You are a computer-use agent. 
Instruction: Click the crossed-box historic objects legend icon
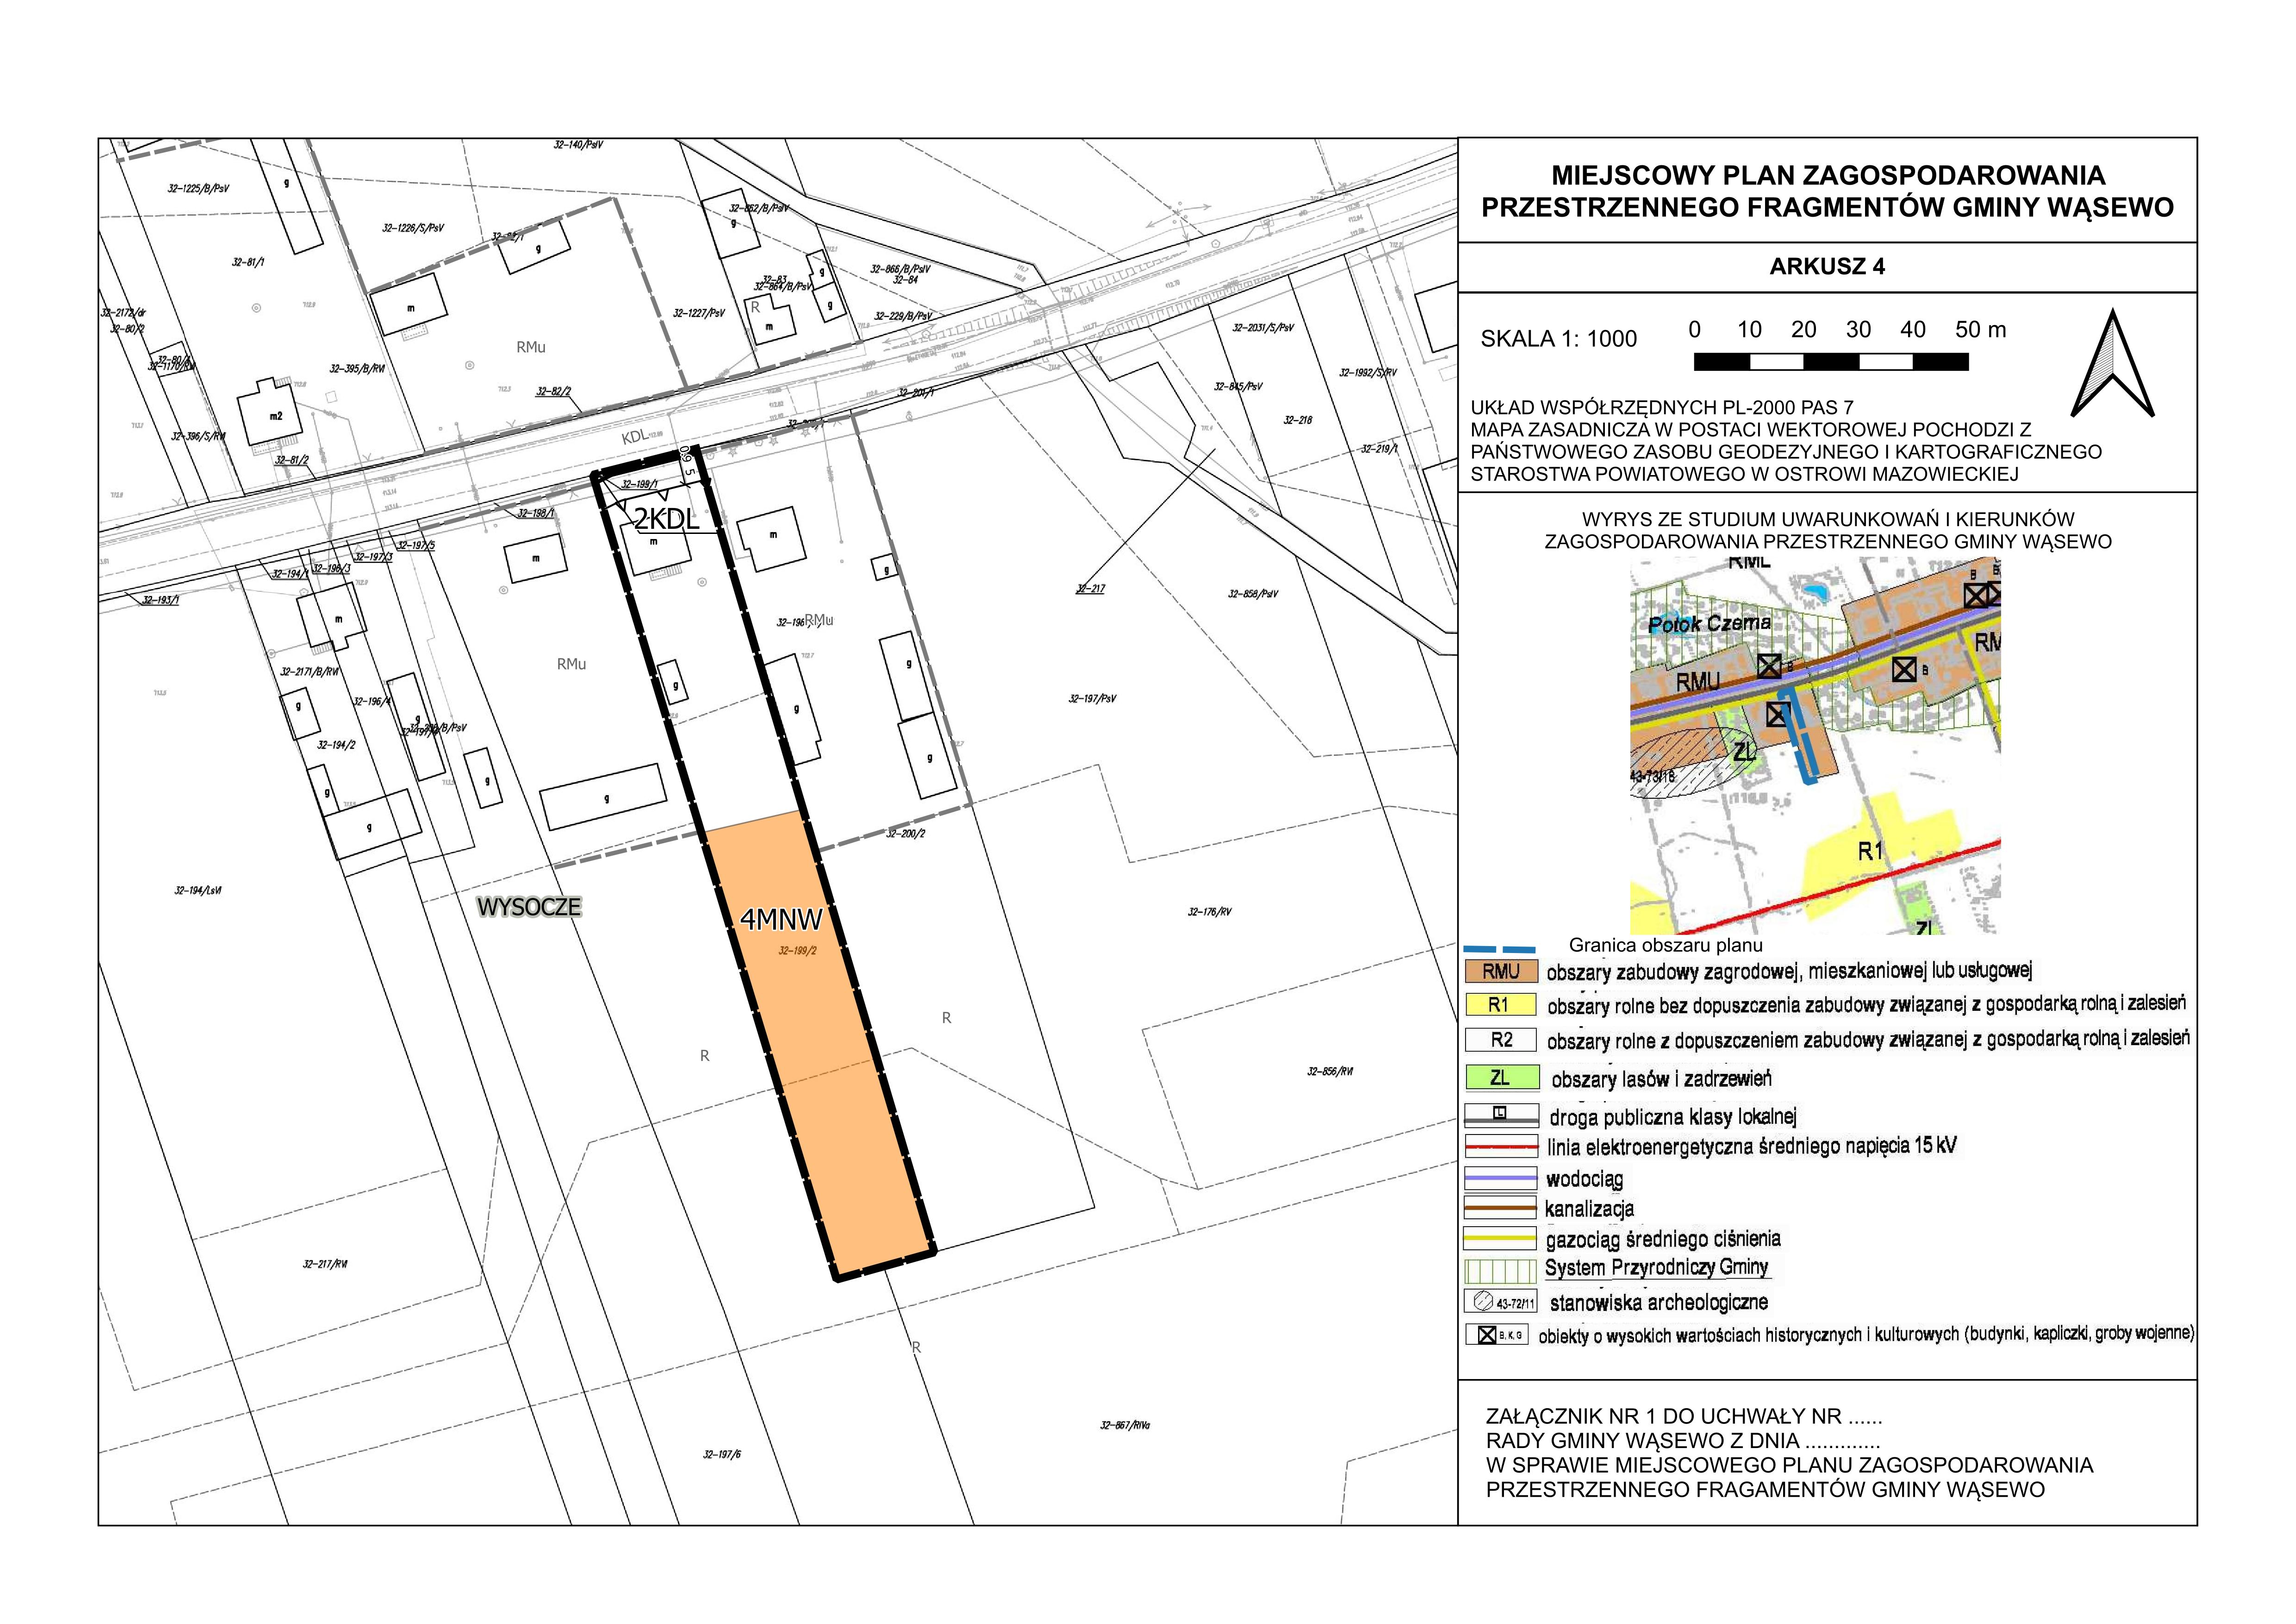[1487, 1335]
